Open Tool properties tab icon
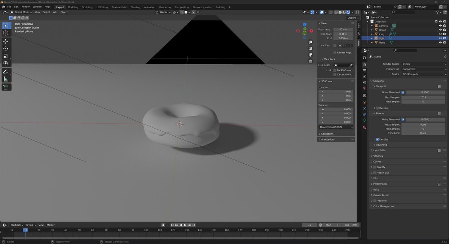Image resolution: width=449 pixels, height=244 pixels. coord(364,57)
